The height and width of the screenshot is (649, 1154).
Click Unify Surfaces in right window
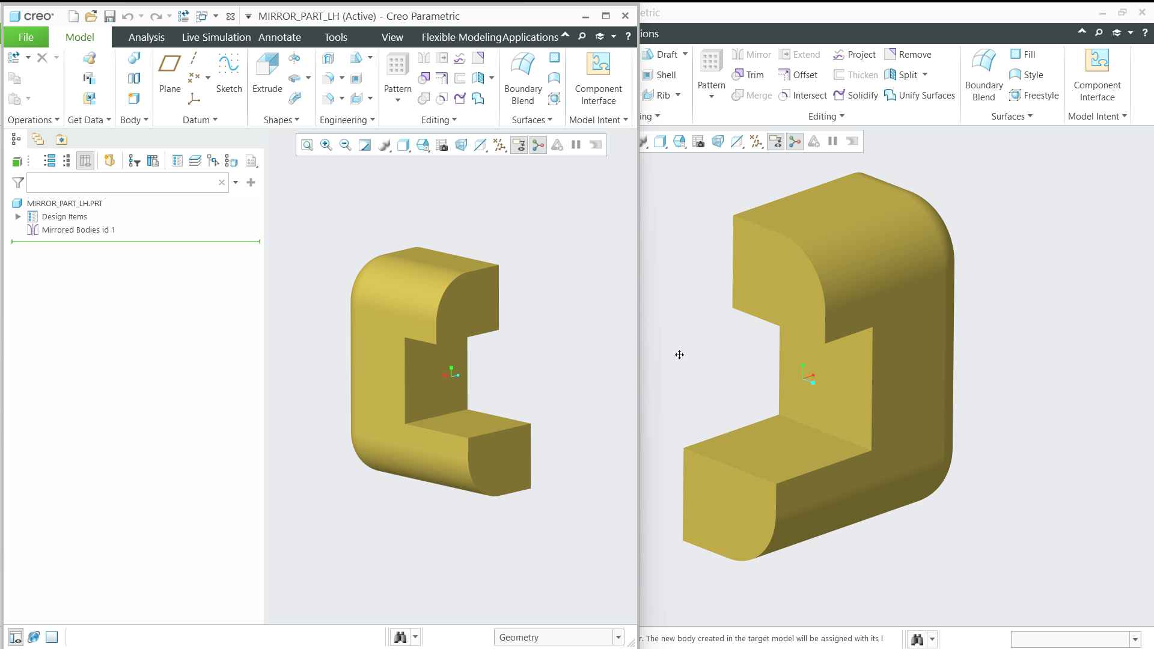(920, 95)
